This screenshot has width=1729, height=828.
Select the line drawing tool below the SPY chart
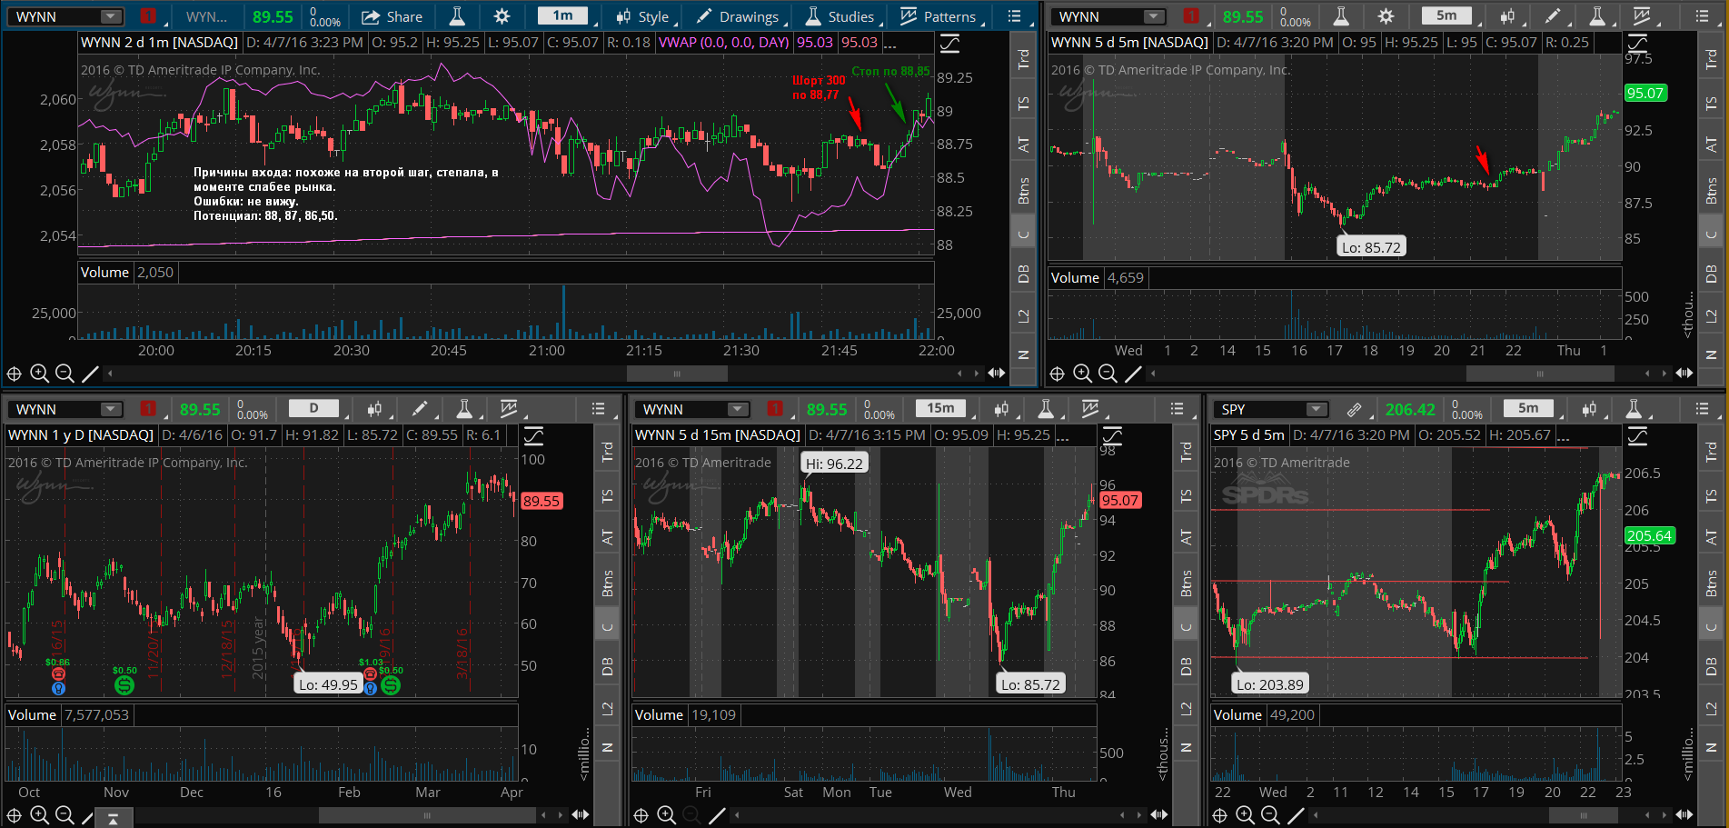[x=1296, y=815]
